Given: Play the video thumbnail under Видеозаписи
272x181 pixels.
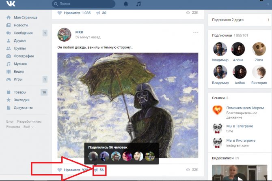Looking at the screenshot, I should click(x=240, y=172).
